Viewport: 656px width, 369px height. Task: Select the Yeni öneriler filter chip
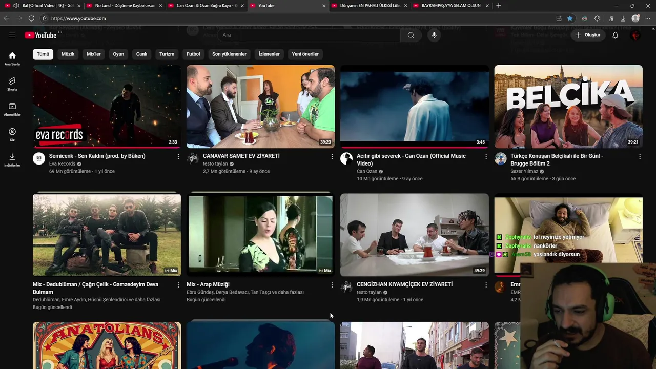coord(305,54)
